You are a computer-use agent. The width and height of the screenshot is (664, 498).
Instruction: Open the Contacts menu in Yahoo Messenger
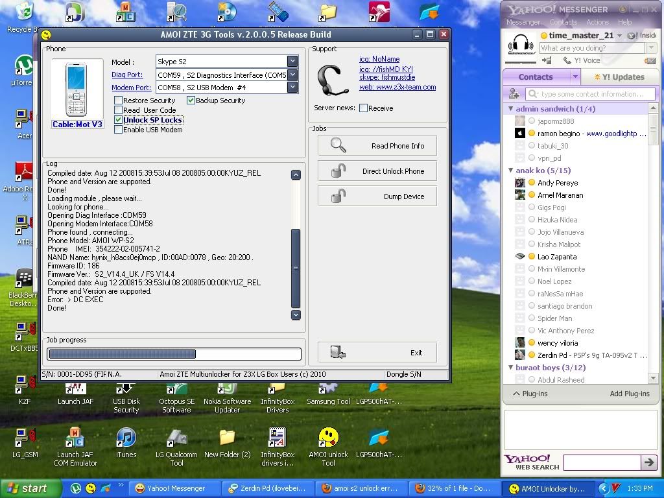click(x=563, y=22)
